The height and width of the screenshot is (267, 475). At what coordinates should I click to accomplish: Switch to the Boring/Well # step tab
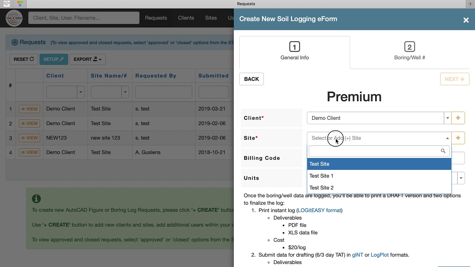(x=410, y=52)
